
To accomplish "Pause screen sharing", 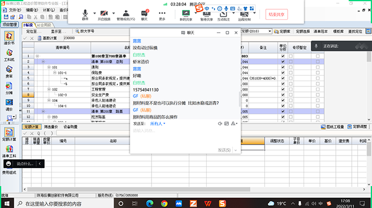I will tap(206, 16).
